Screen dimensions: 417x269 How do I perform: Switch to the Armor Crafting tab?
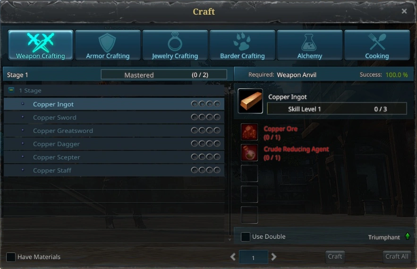point(108,45)
